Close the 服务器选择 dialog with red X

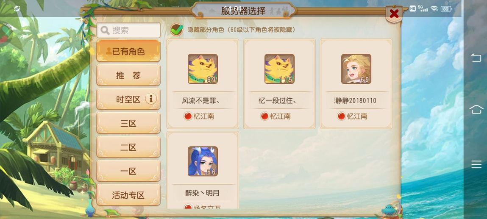394,14
